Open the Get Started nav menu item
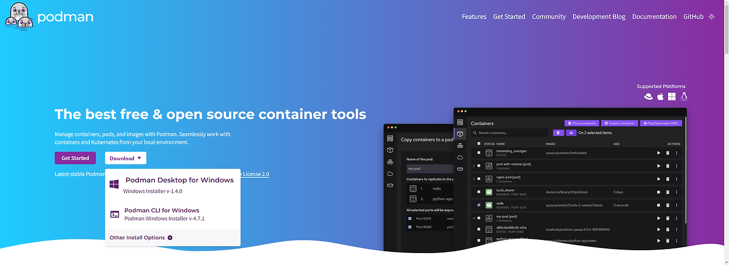Viewport: 729px width, 265px height. pyautogui.click(x=509, y=17)
